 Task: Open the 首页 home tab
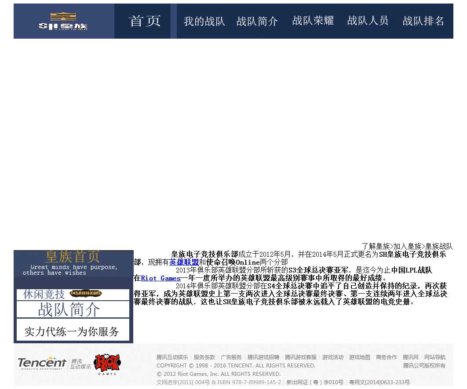[145, 21]
